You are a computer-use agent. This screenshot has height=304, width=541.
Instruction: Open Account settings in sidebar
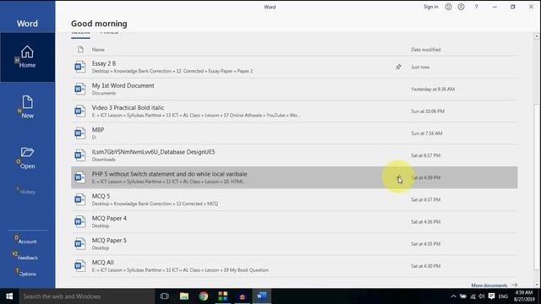click(x=27, y=242)
